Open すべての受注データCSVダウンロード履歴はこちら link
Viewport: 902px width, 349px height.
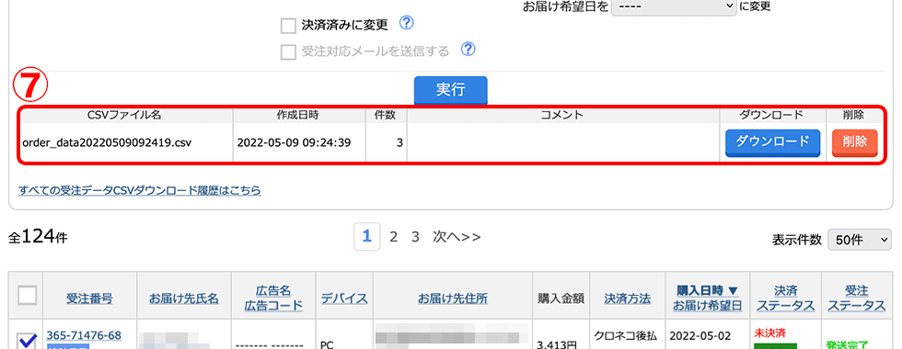click(140, 190)
